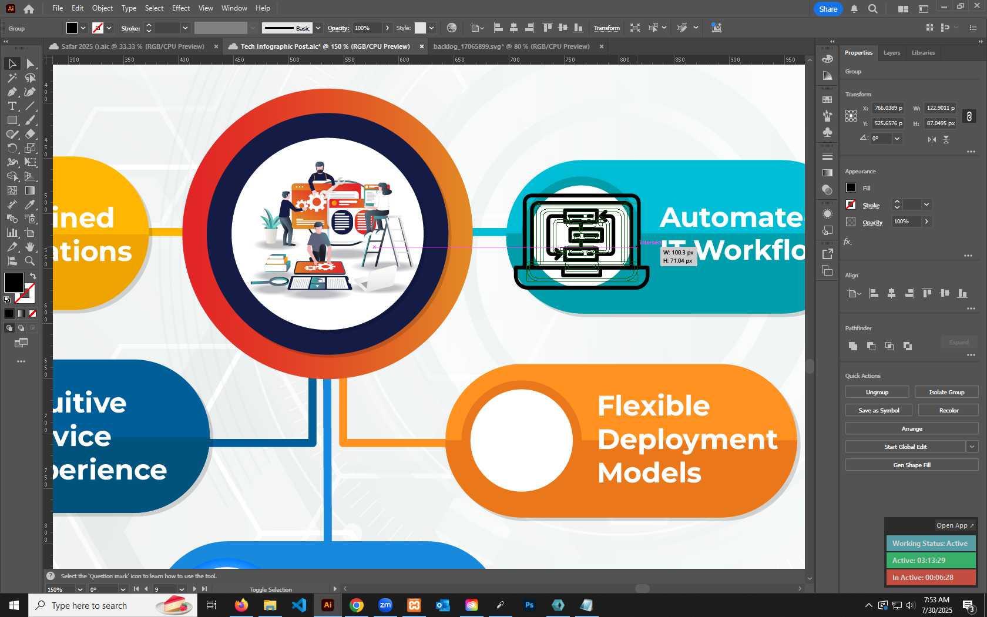Select the Shape Builder tool

click(x=12, y=176)
